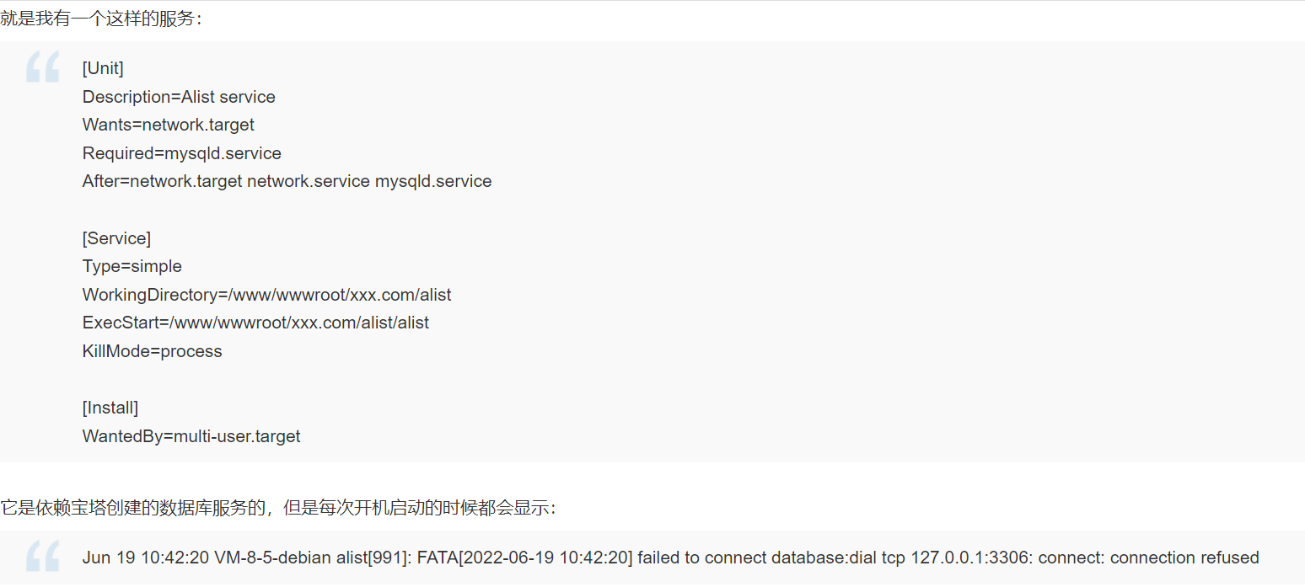
Task: Click the paragraph about 宝塔 database dependency
Action: (x=278, y=507)
